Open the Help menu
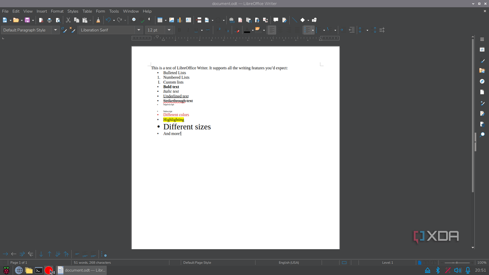The image size is (489, 275). click(x=147, y=11)
